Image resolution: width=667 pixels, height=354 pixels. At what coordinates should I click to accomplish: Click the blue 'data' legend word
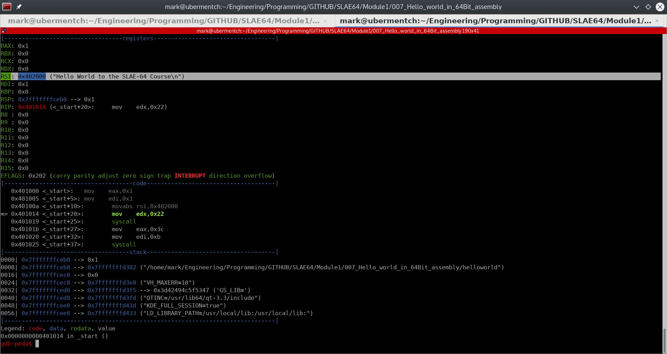pyautogui.click(x=56, y=328)
